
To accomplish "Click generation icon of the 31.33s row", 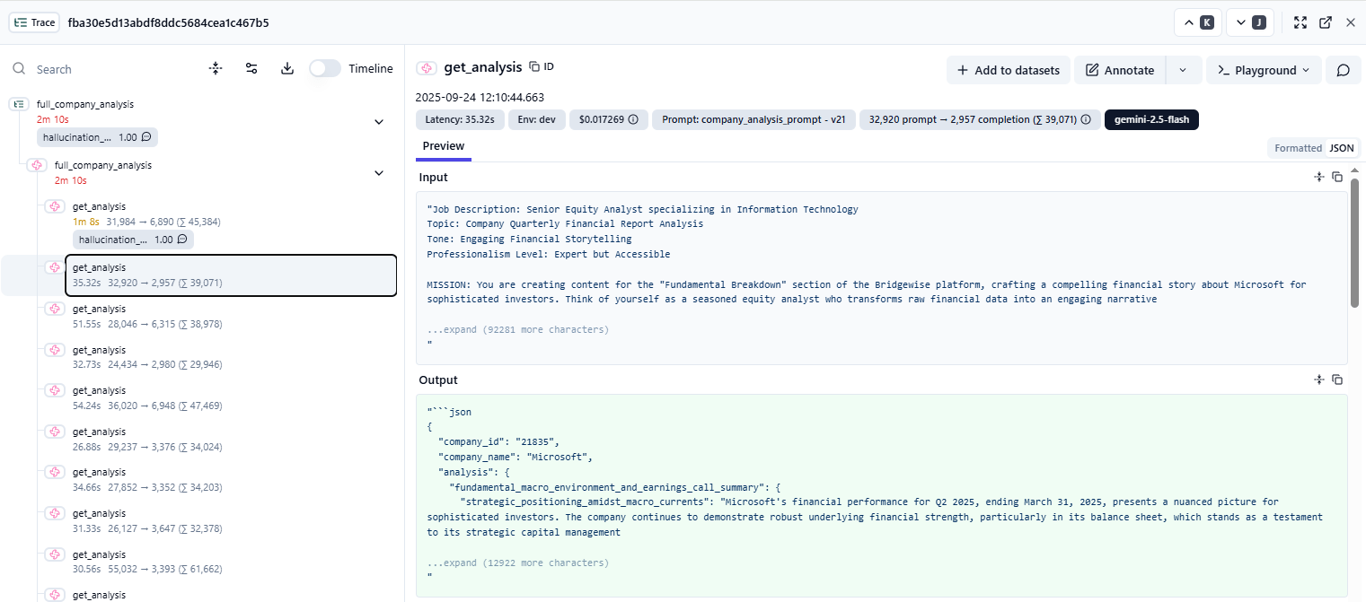I will (x=55, y=513).
